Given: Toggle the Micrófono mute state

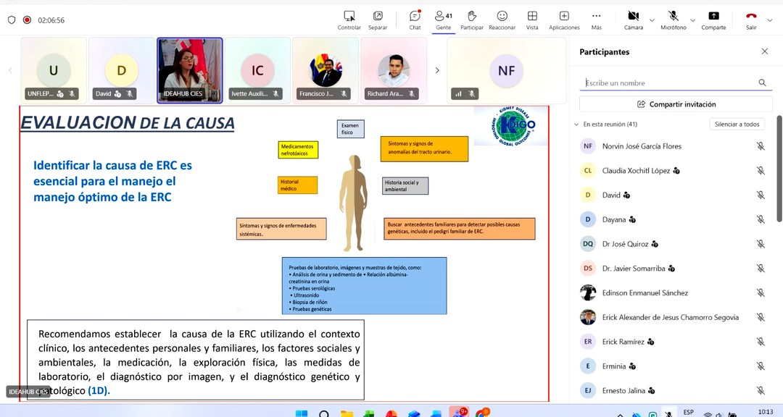Looking at the screenshot, I should (x=673, y=19).
